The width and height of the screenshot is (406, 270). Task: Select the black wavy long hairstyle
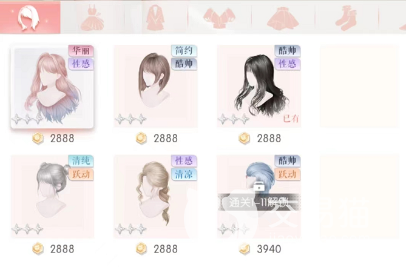[259, 86]
